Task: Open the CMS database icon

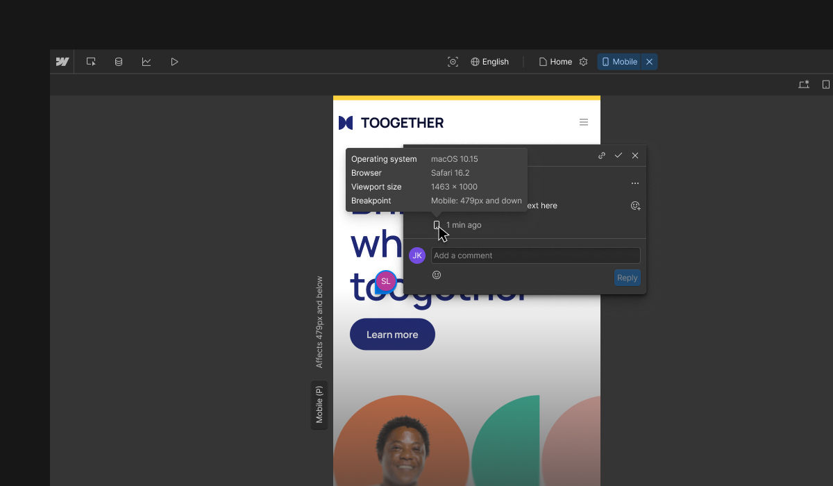Action: coord(119,61)
